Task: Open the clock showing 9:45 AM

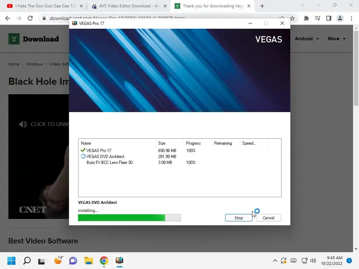Action: pyautogui.click(x=332, y=261)
